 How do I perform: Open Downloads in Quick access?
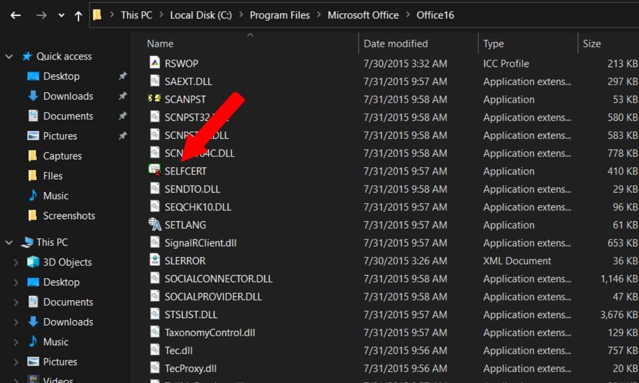[x=68, y=96]
